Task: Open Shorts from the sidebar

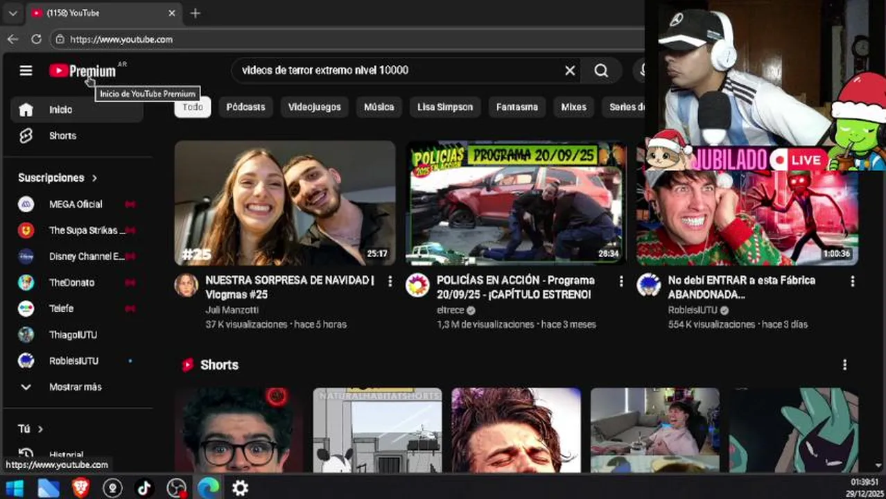Action: 76,136
